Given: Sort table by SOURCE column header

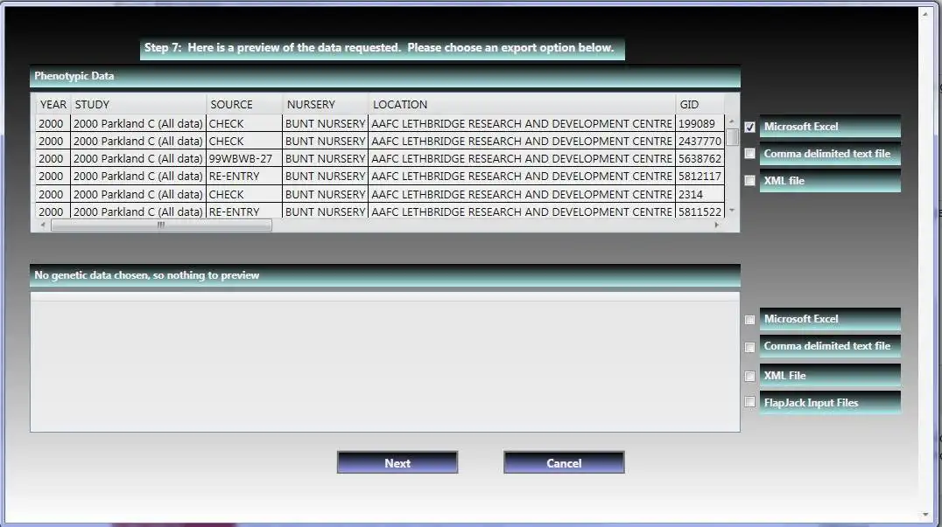Looking at the screenshot, I should click(x=244, y=104).
